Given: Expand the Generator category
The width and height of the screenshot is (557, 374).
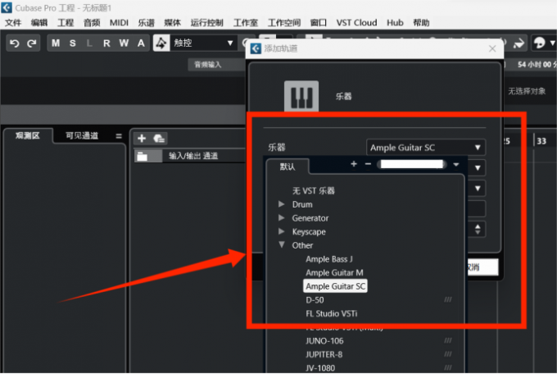Looking at the screenshot, I should pos(282,218).
